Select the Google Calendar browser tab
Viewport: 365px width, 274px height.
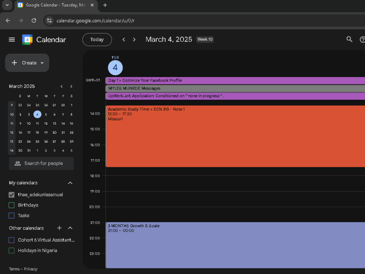coord(56,5)
